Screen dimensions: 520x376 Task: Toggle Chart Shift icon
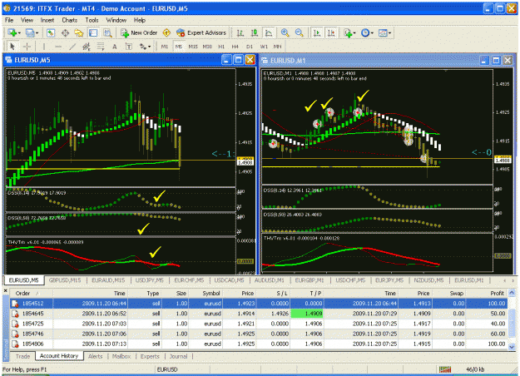point(331,32)
